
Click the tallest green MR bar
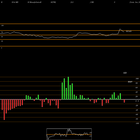coord(68,88)
